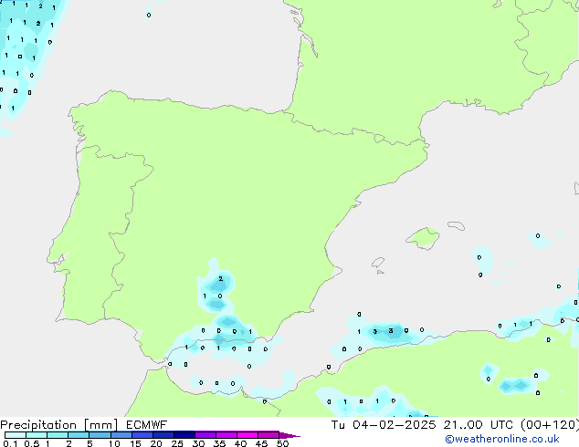Click the purple arrow tip of the legend
Viewport: 579px width, 447px height.
pos(289,436)
